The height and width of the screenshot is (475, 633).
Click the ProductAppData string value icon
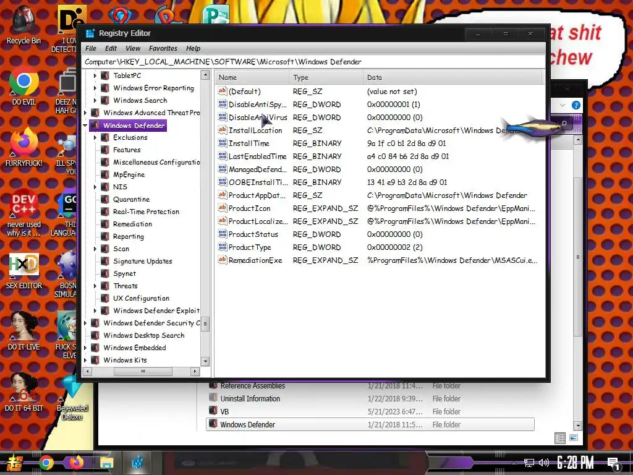point(223,195)
